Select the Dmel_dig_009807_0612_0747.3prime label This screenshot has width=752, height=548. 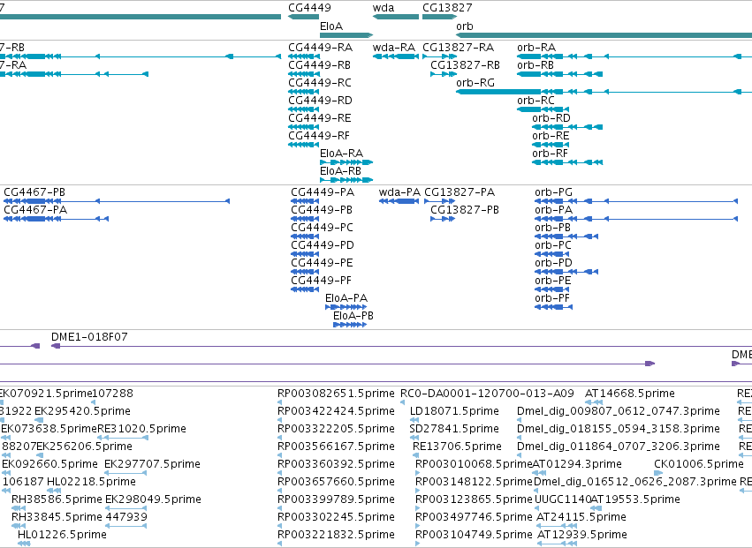click(619, 411)
